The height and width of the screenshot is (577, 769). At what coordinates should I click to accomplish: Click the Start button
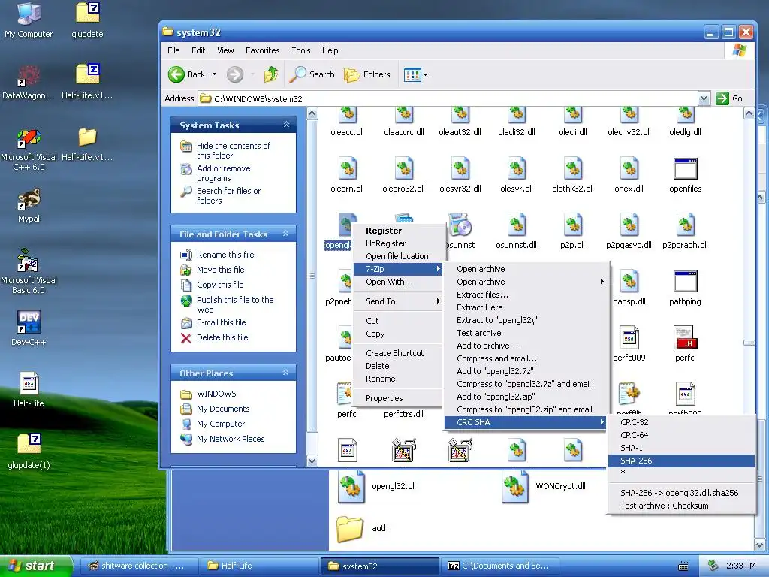click(35, 566)
